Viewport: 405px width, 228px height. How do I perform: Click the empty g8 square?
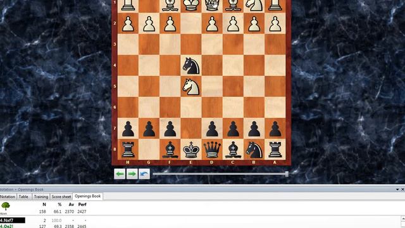point(149,149)
